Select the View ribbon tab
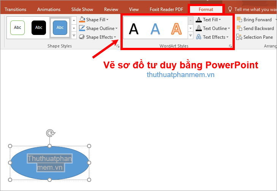The width and height of the screenshot is (277, 191). point(134,9)
